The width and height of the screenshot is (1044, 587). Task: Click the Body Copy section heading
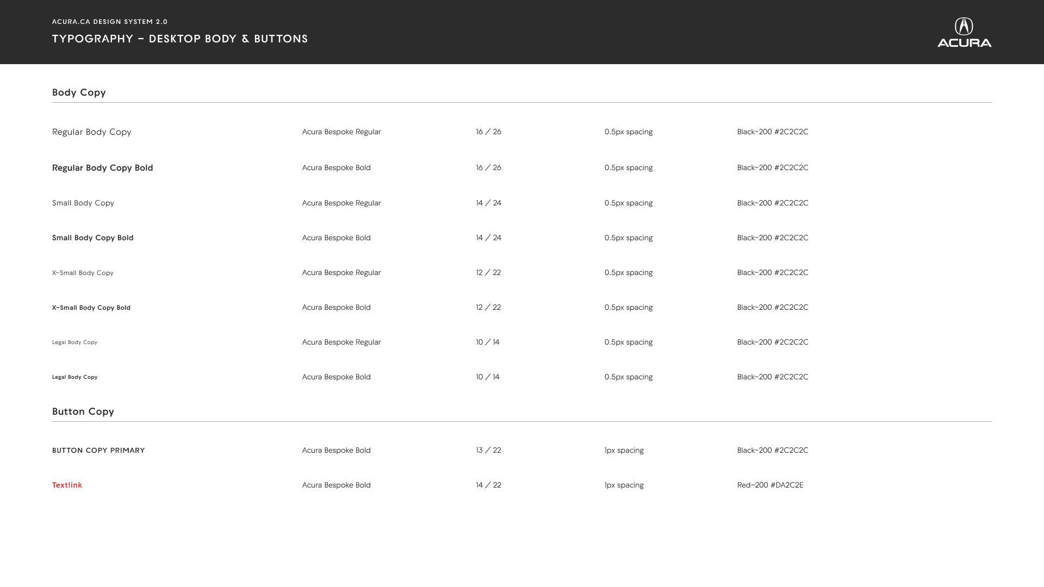click(x=79, y=92)
